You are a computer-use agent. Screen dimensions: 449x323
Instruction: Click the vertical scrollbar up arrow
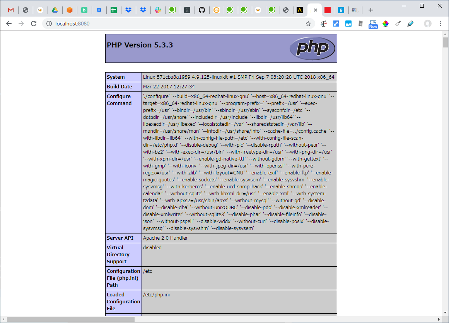[445, 34]
